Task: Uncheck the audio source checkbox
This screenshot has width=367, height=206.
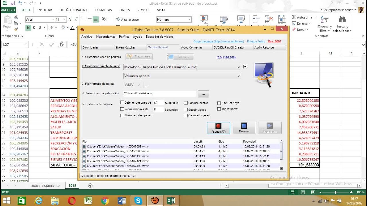Action: tap(245, 67)
